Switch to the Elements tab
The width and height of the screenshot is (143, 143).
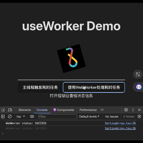pyautogui.click(x=25, y=110)
